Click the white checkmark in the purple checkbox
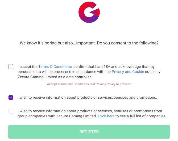178x141 pixels. click(x=11, y=97)
